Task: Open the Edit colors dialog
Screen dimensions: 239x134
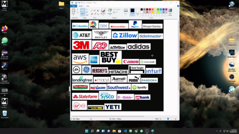Action: pyautogui.click(x=170, y=12)
